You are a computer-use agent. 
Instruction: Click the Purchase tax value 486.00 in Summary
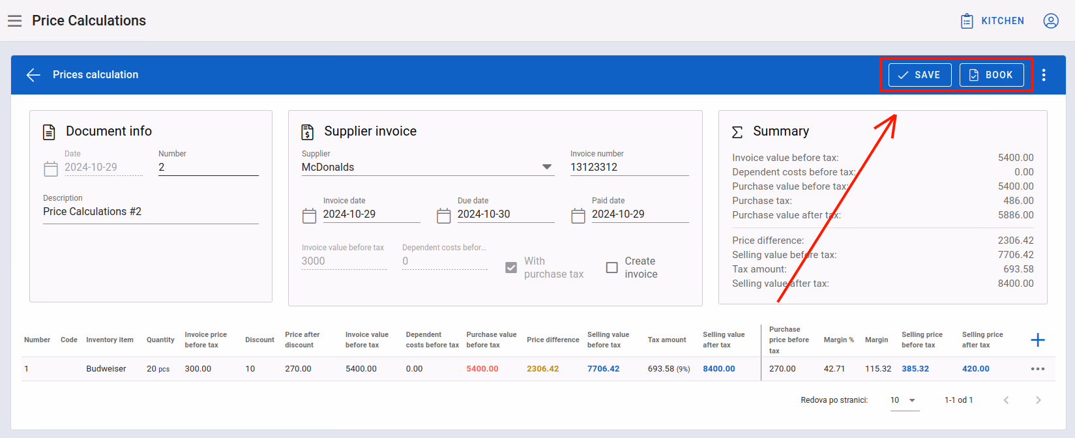pyautogui.click(x=1018, y=201)
